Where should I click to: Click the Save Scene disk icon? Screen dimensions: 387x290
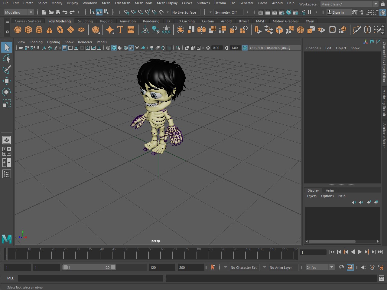coord(58,12)
